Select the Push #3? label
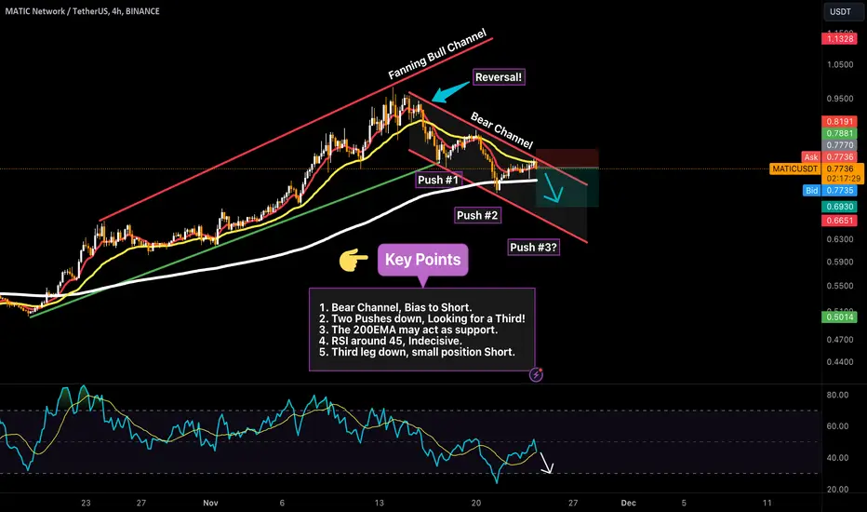867x512 pixels. pyautogui.click(x=534, y=247)
